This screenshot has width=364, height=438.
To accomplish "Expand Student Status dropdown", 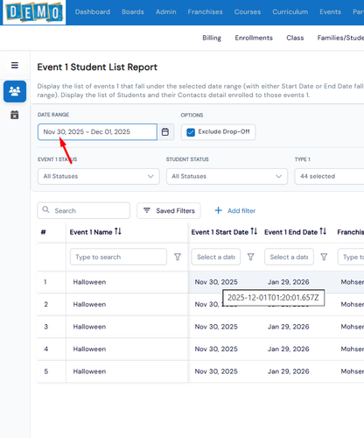I will [x=227, y=176].
